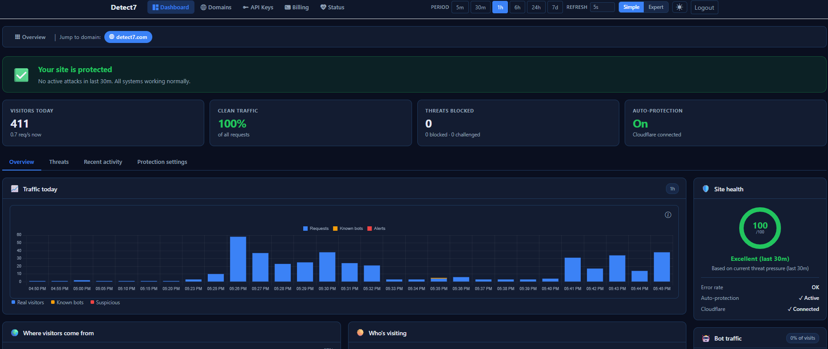Screen dimensions: 828x349
Task: Set period to 30m
Action: 480,7
